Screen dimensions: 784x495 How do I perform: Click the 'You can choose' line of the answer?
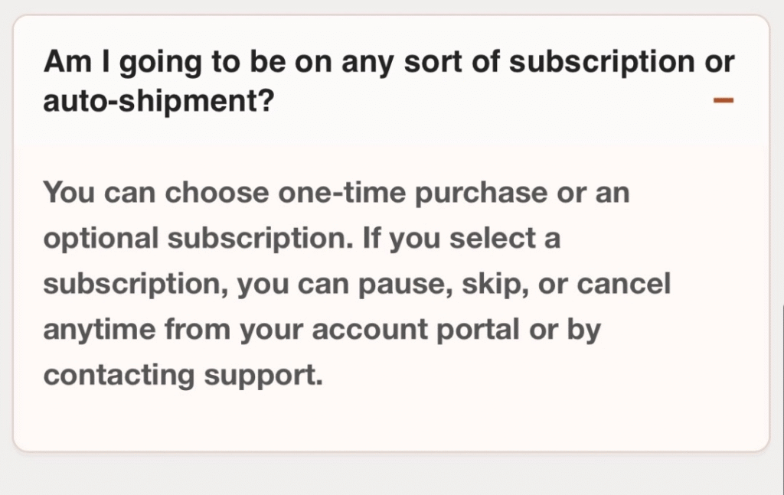coord(156,192)
